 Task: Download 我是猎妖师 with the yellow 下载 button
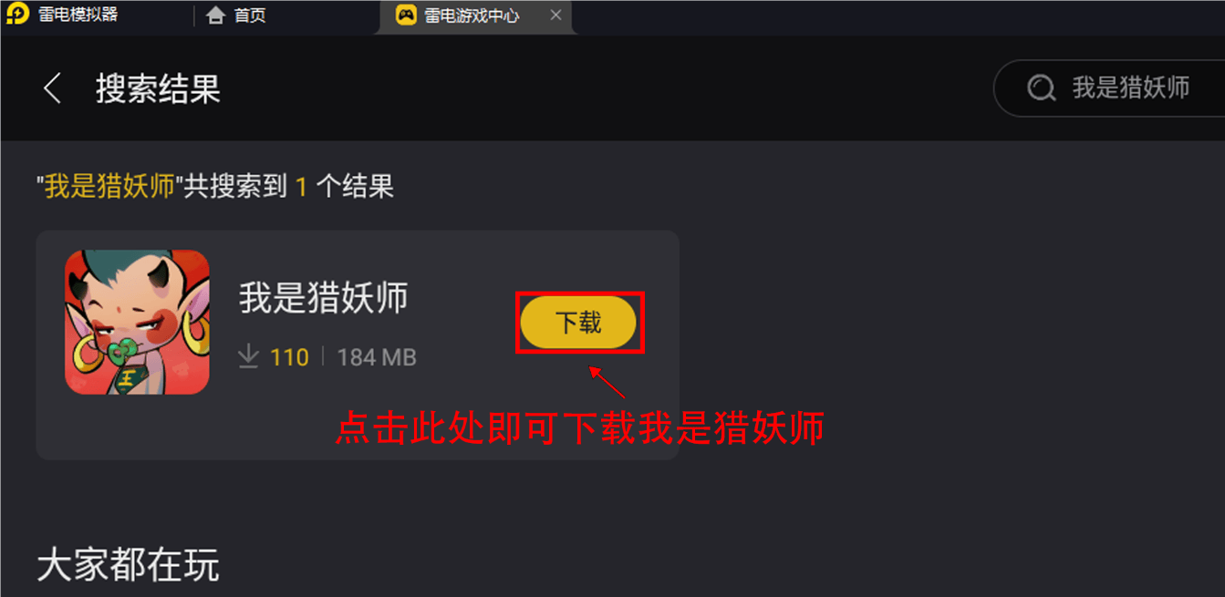pos(578,323)
